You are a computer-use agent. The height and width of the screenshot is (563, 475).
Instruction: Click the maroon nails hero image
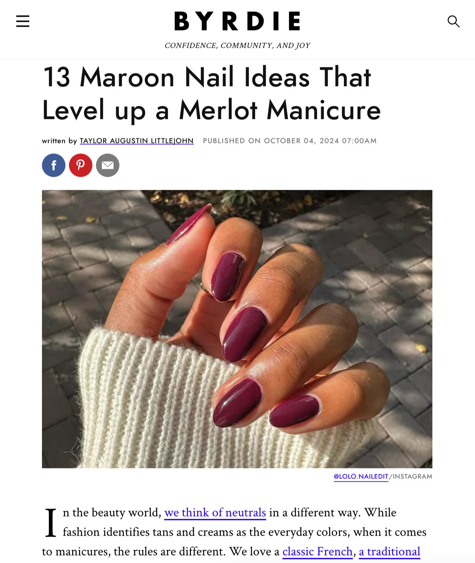tap(237, 329)
